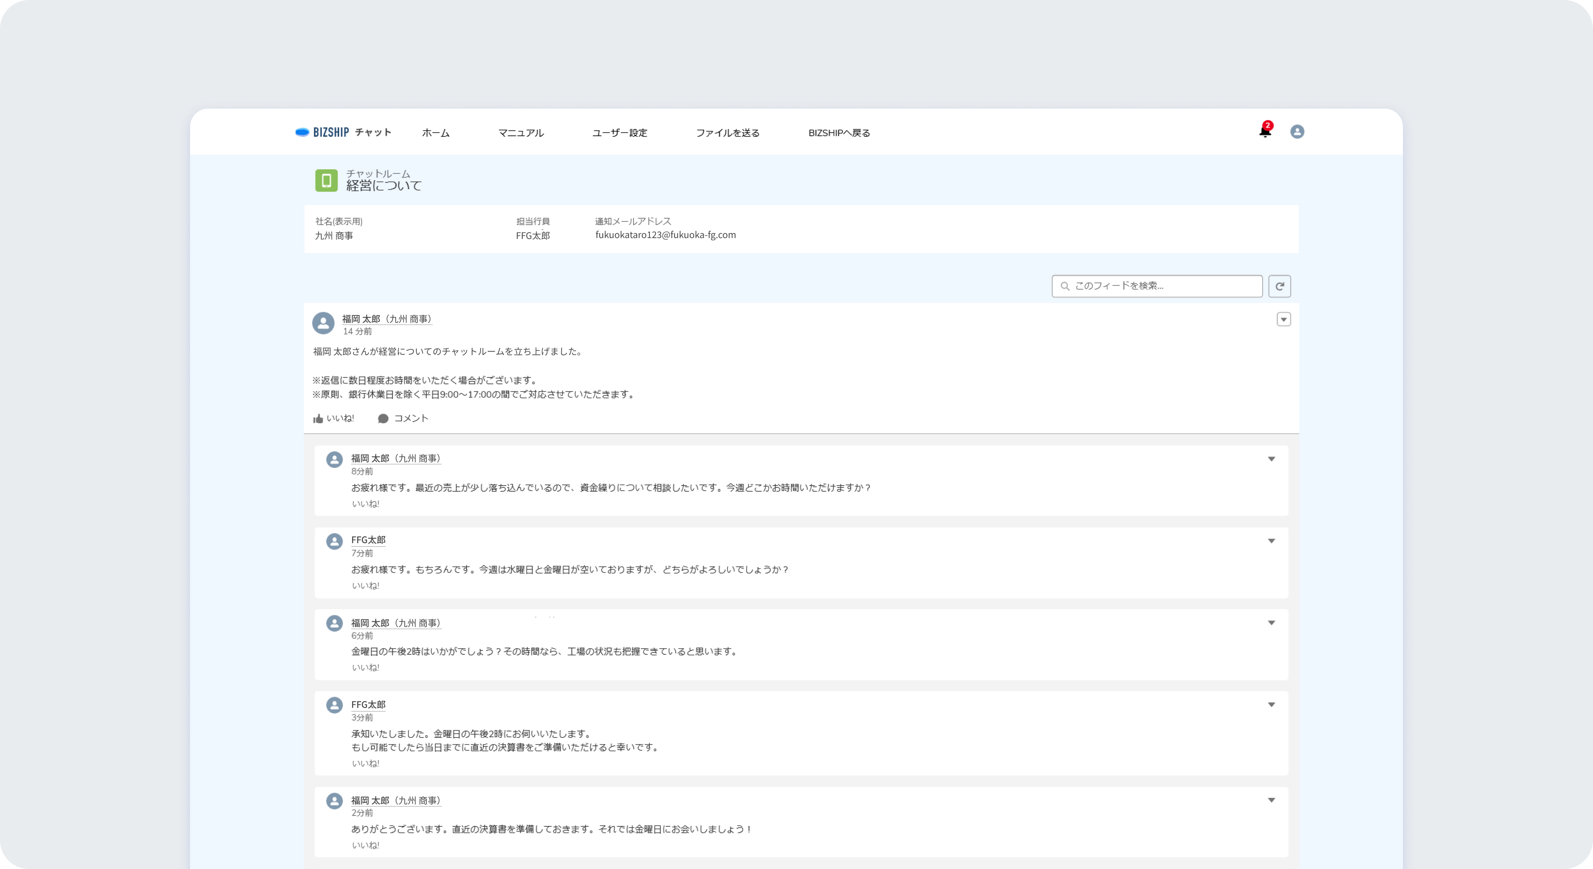This screenshot has height=869, width=1593.
Task: Open 福岡 太郎 profile link on 8分前 comment
Action: (396, 458)
